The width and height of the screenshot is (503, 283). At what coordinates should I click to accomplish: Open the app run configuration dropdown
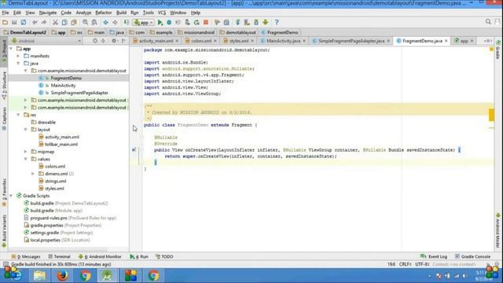coord(143,23)
